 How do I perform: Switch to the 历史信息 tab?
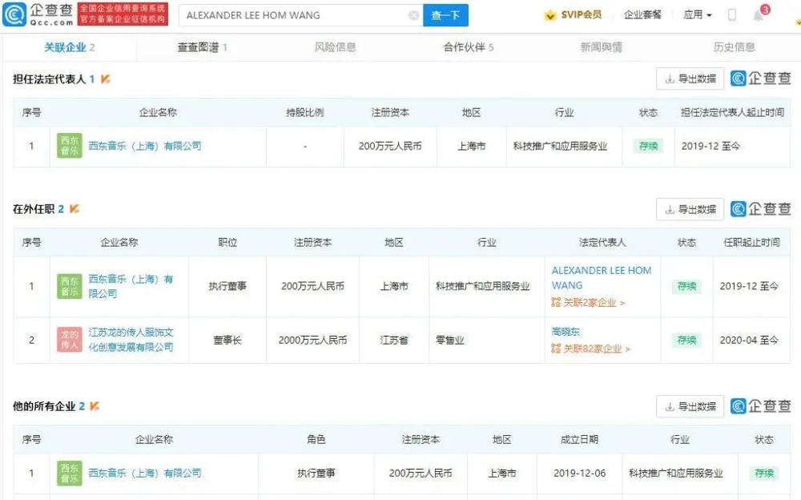(734, 47)
